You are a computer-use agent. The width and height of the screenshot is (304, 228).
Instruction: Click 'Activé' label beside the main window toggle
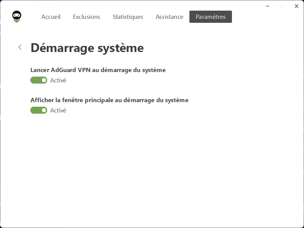(x=58, y=110)
